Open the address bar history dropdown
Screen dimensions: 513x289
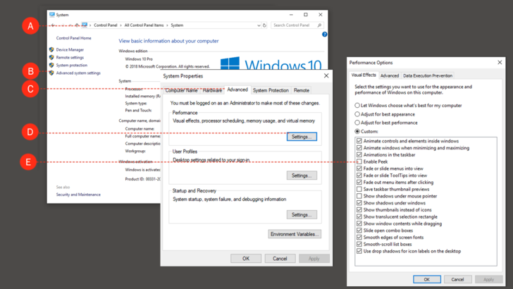tap(259, 25)
